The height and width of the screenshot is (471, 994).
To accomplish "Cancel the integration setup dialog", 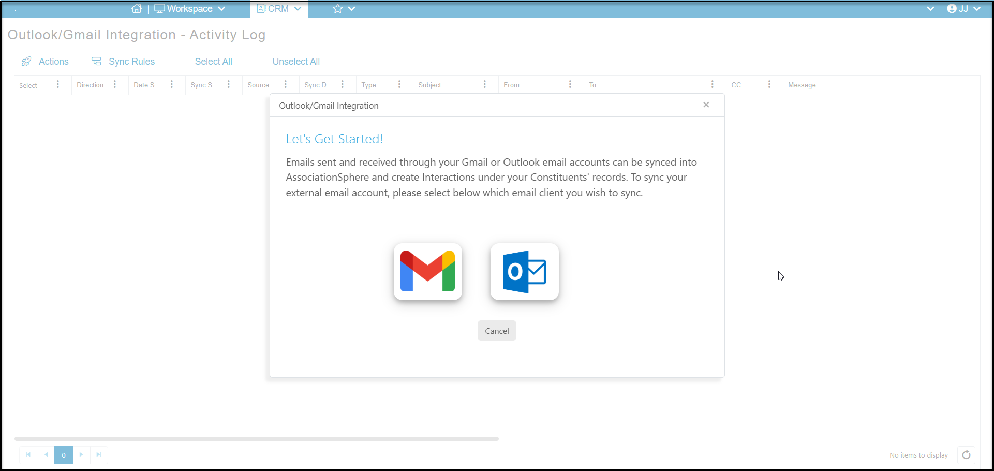I will tap(497, 331).
